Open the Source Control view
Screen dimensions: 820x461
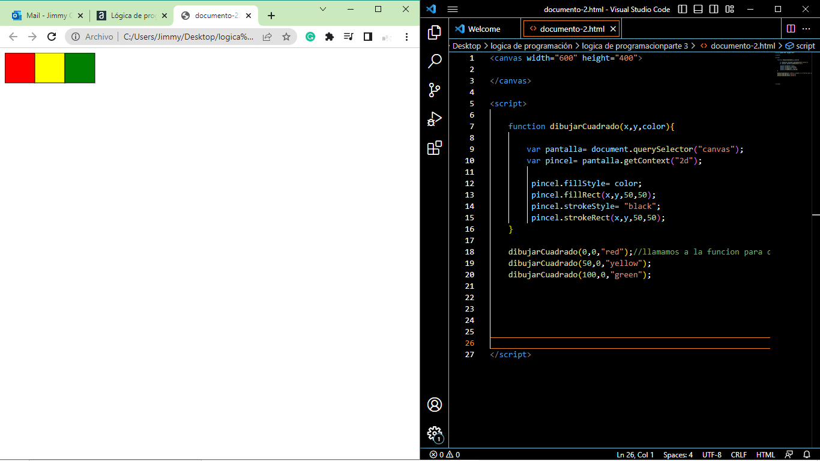tap(435, 90)
